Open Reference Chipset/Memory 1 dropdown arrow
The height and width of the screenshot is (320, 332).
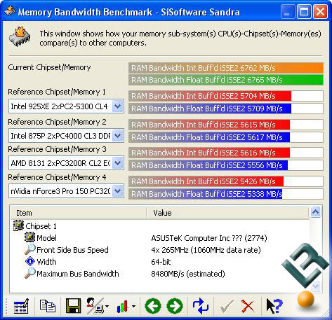click(118, 106)
